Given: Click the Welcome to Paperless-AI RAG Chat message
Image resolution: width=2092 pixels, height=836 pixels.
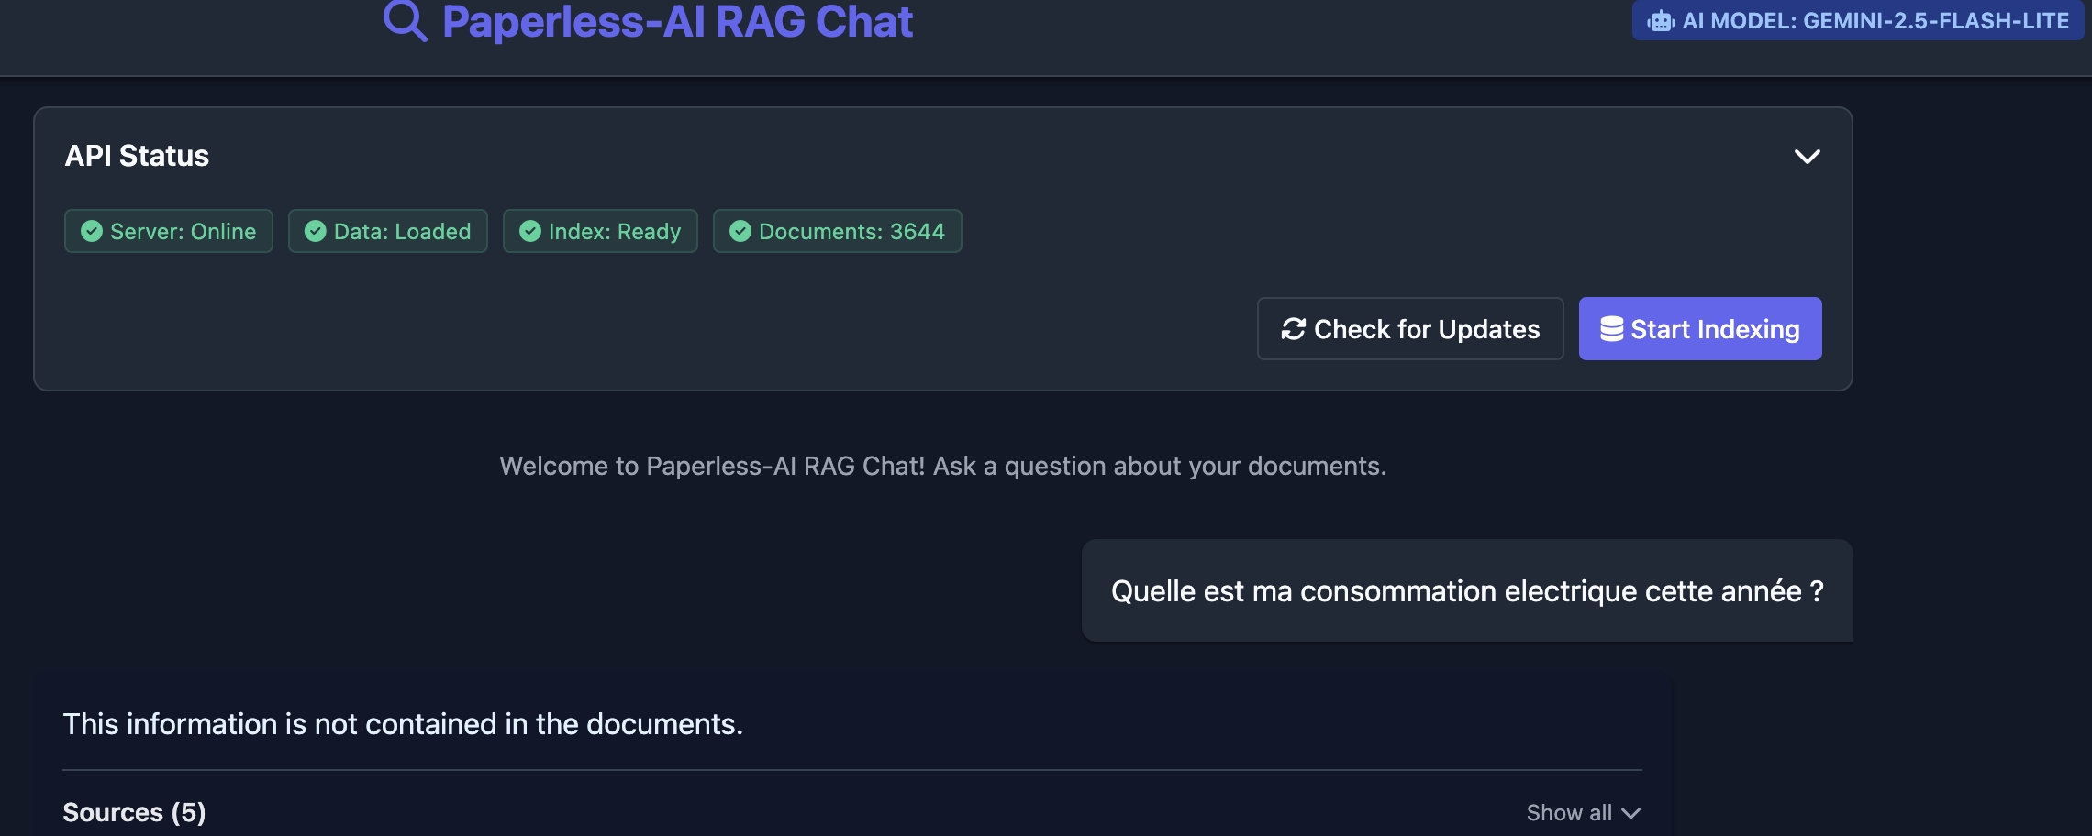Looking at the screenshot, I should [x=943, y=467].
